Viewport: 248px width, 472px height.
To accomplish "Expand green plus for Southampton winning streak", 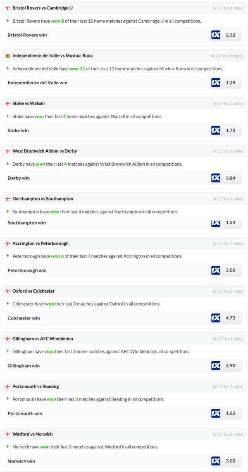I will 7,212.
